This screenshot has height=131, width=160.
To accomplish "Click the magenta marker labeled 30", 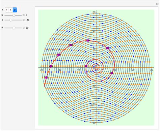I will (x=86, y=66).
